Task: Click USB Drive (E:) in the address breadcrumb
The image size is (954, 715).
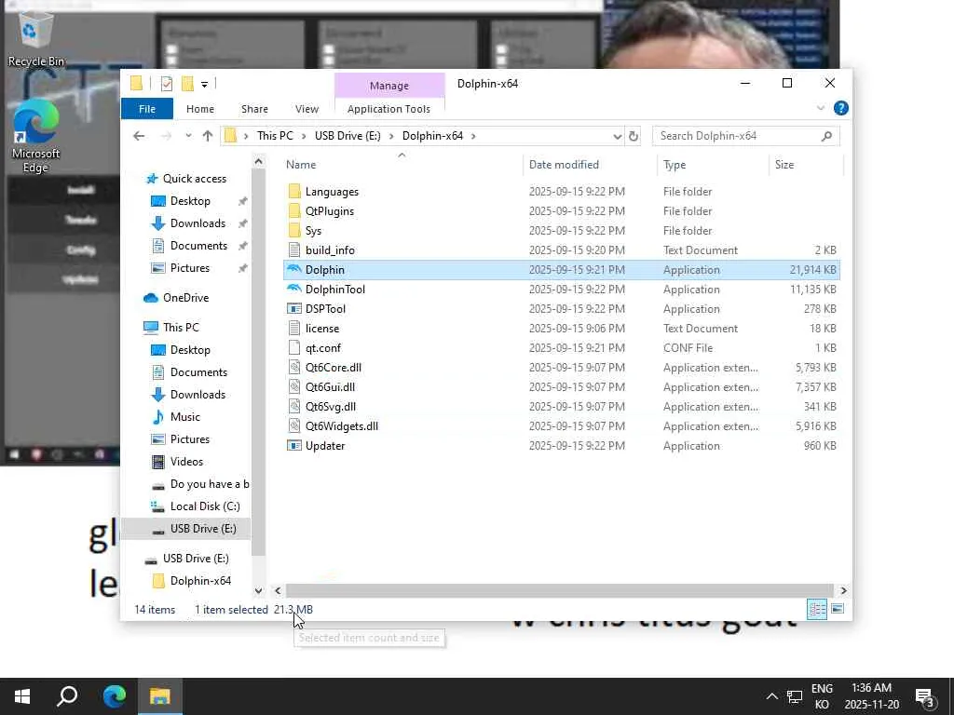Action: click(x=348, y=136)
